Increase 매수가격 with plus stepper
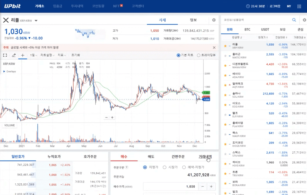 click(211, 187)
